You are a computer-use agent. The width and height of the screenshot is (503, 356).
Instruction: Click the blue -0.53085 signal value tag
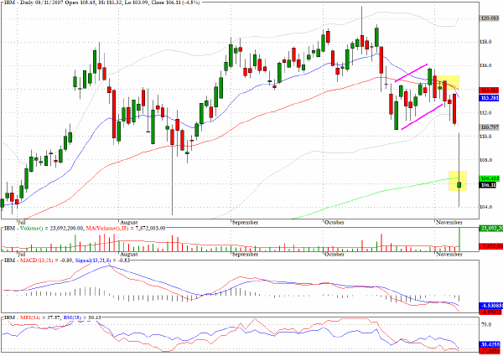coord(490,306)
